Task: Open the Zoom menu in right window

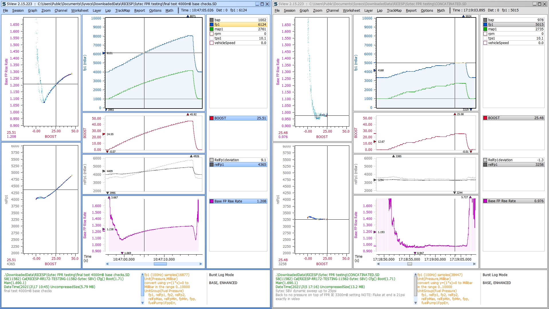Action: pos(317,11)
